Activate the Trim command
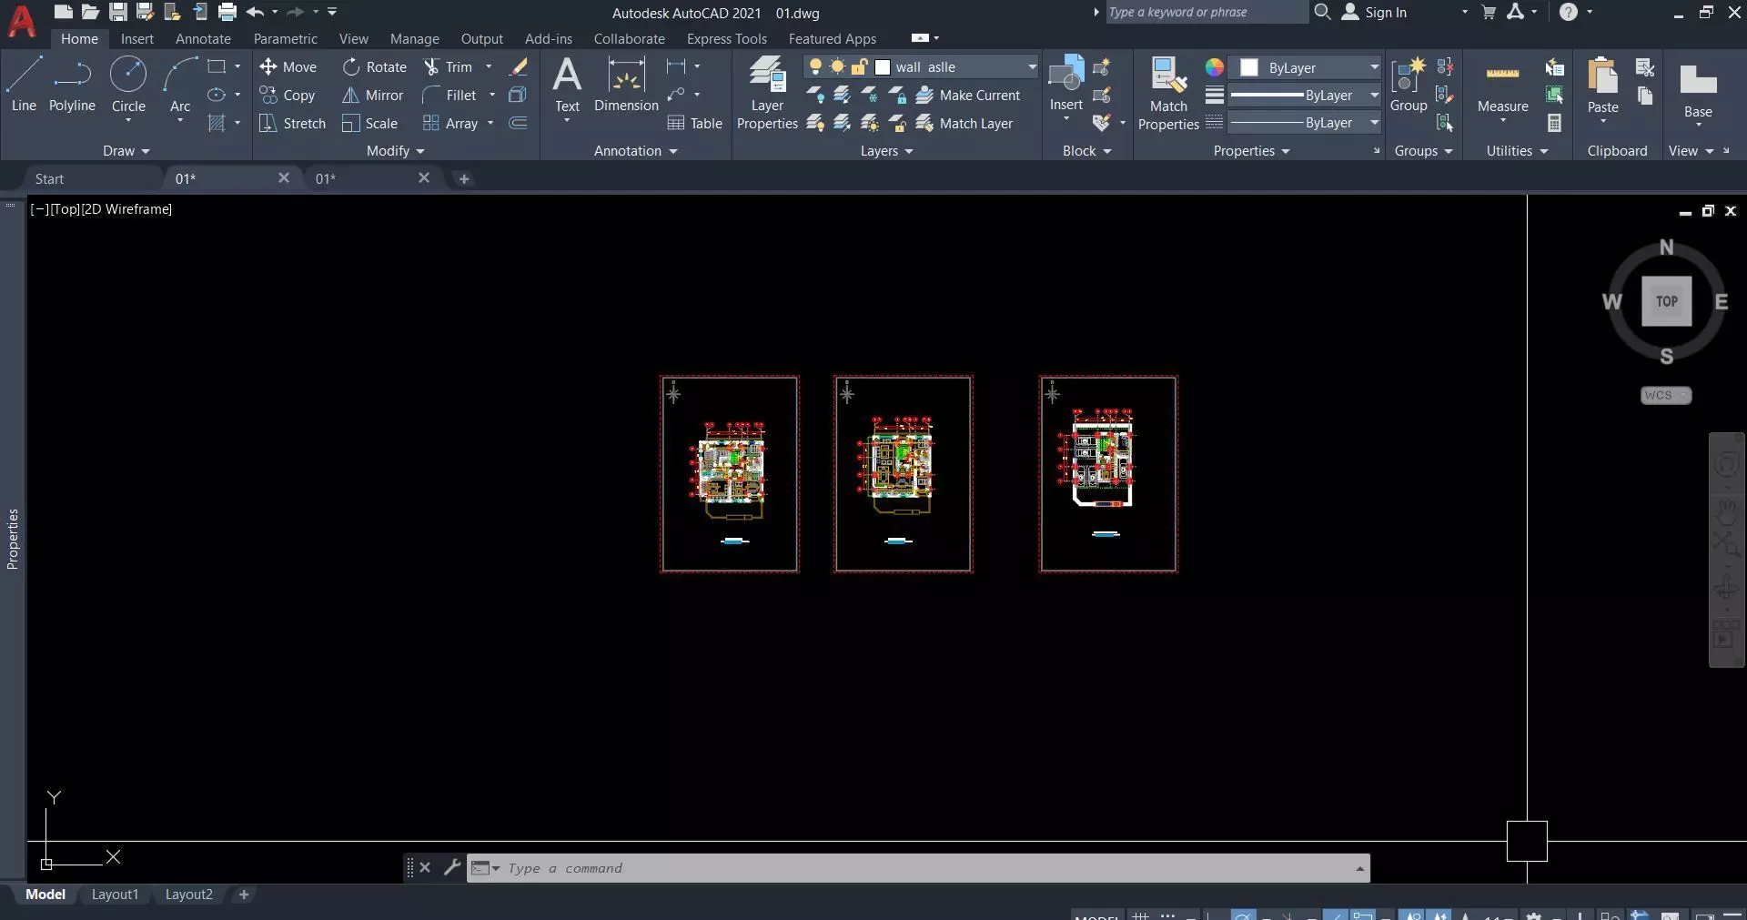 tap(448, 67)
